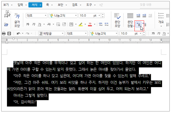
Task: Open the 서식 menu tab
Action: tap(35, 5)
